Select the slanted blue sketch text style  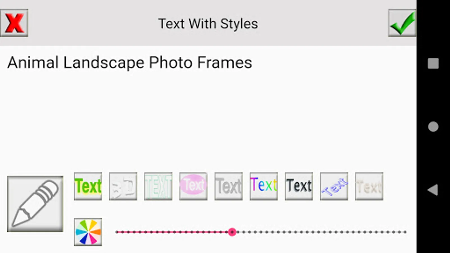pyautogui.click(x=334, y=186)
